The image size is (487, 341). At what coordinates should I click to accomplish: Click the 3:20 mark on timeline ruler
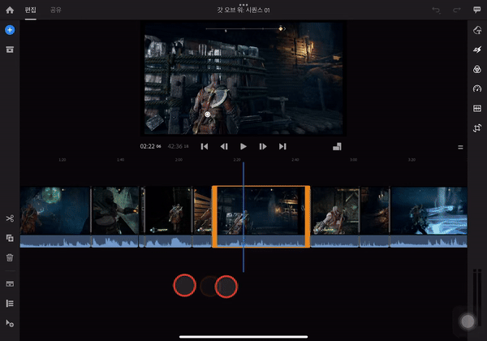click(412, 160)
